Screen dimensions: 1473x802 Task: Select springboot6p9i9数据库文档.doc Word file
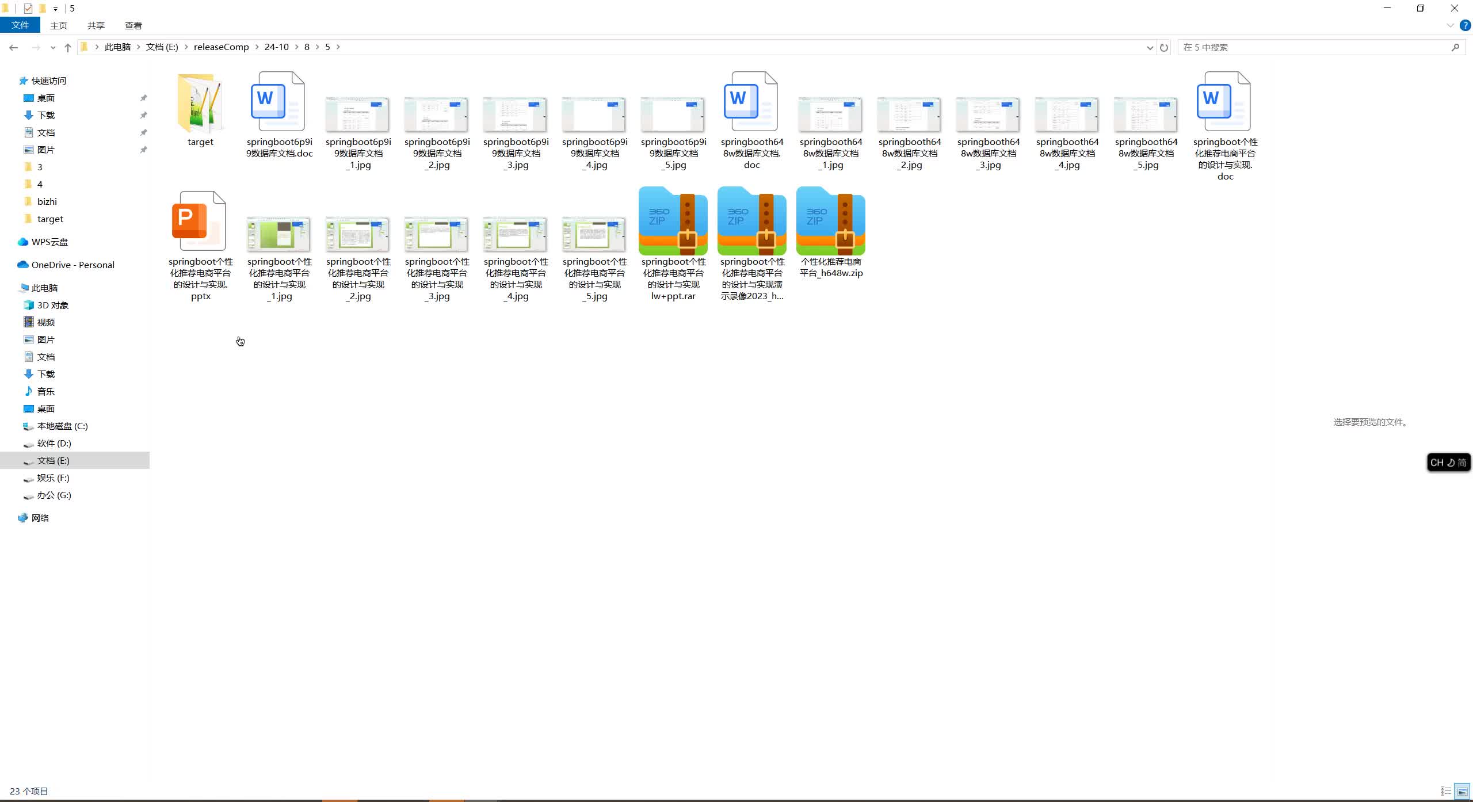(278, 104)
